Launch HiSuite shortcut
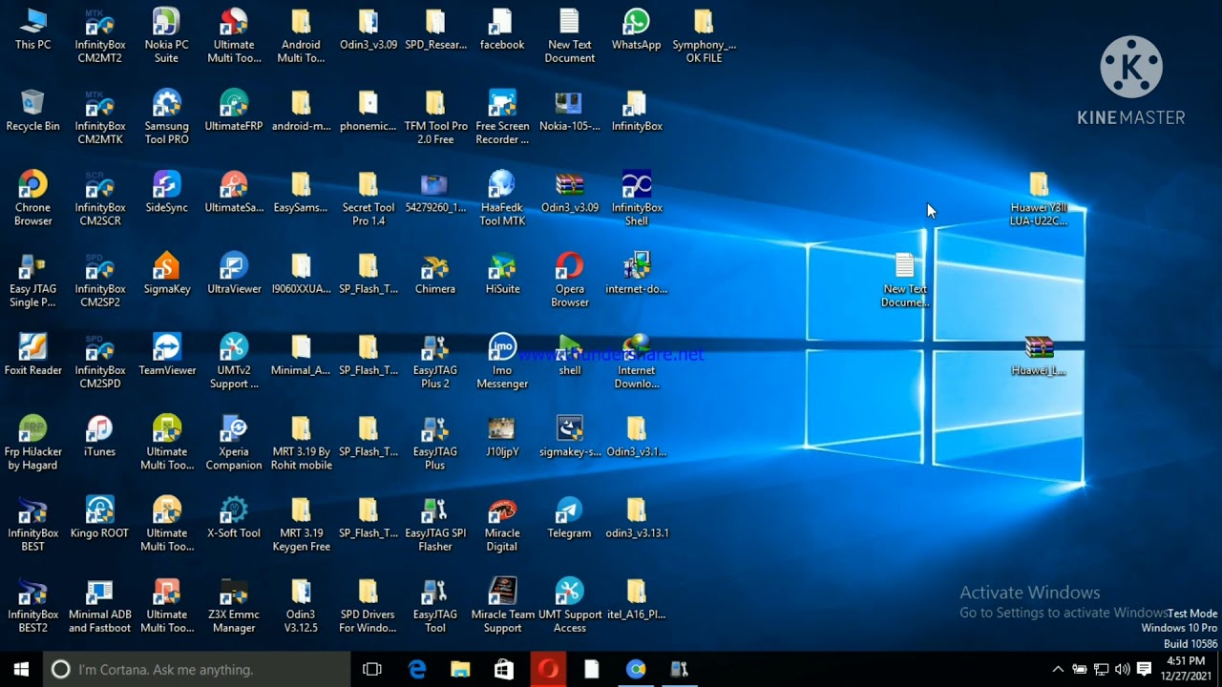Image resolution: width=1222 pixels, height=687 pixels. [502, 274]
